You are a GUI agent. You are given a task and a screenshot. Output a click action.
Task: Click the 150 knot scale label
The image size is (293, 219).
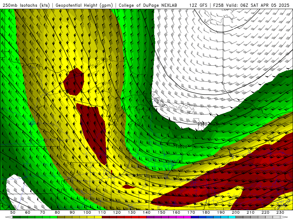161,212
